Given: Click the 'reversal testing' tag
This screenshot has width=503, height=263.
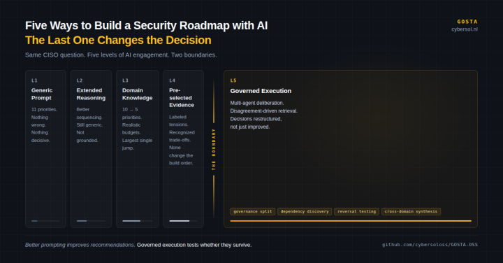Looking at the screenshot, I should pos(356,211).
